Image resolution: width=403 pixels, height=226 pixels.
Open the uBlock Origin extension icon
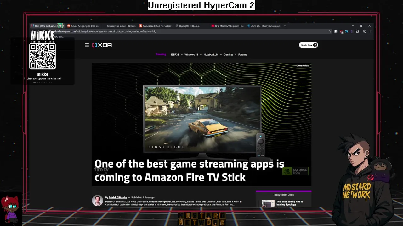342,32
